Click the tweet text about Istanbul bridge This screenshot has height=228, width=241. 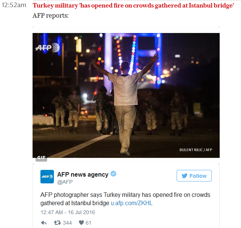click(125, 199)
